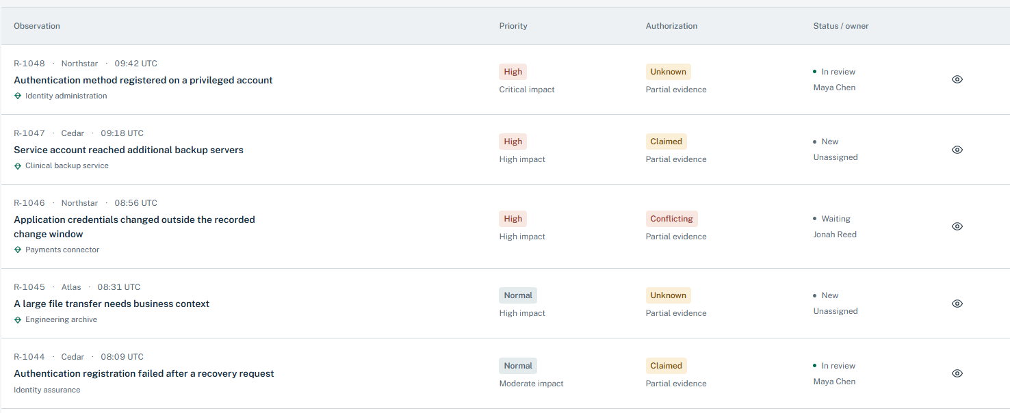Click the Unknown badge in the R-1045 row

669,295
